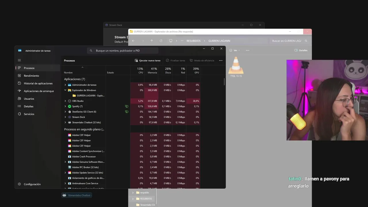Select the GURREN LAGANN explorer child process

pyautogui.click(x=88, y=95)
